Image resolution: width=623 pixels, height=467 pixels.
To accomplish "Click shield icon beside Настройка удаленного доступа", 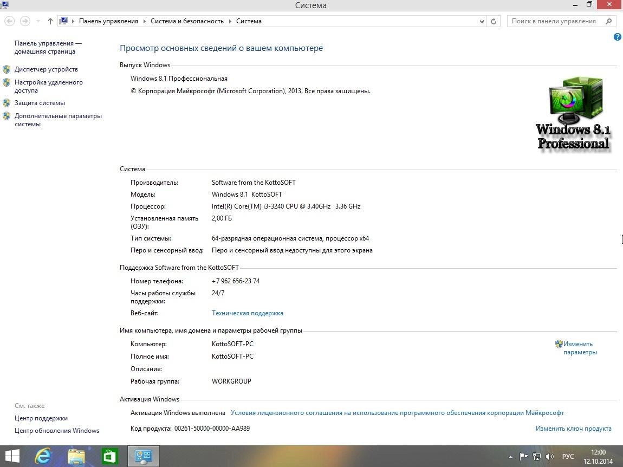I will pos(7,82).
